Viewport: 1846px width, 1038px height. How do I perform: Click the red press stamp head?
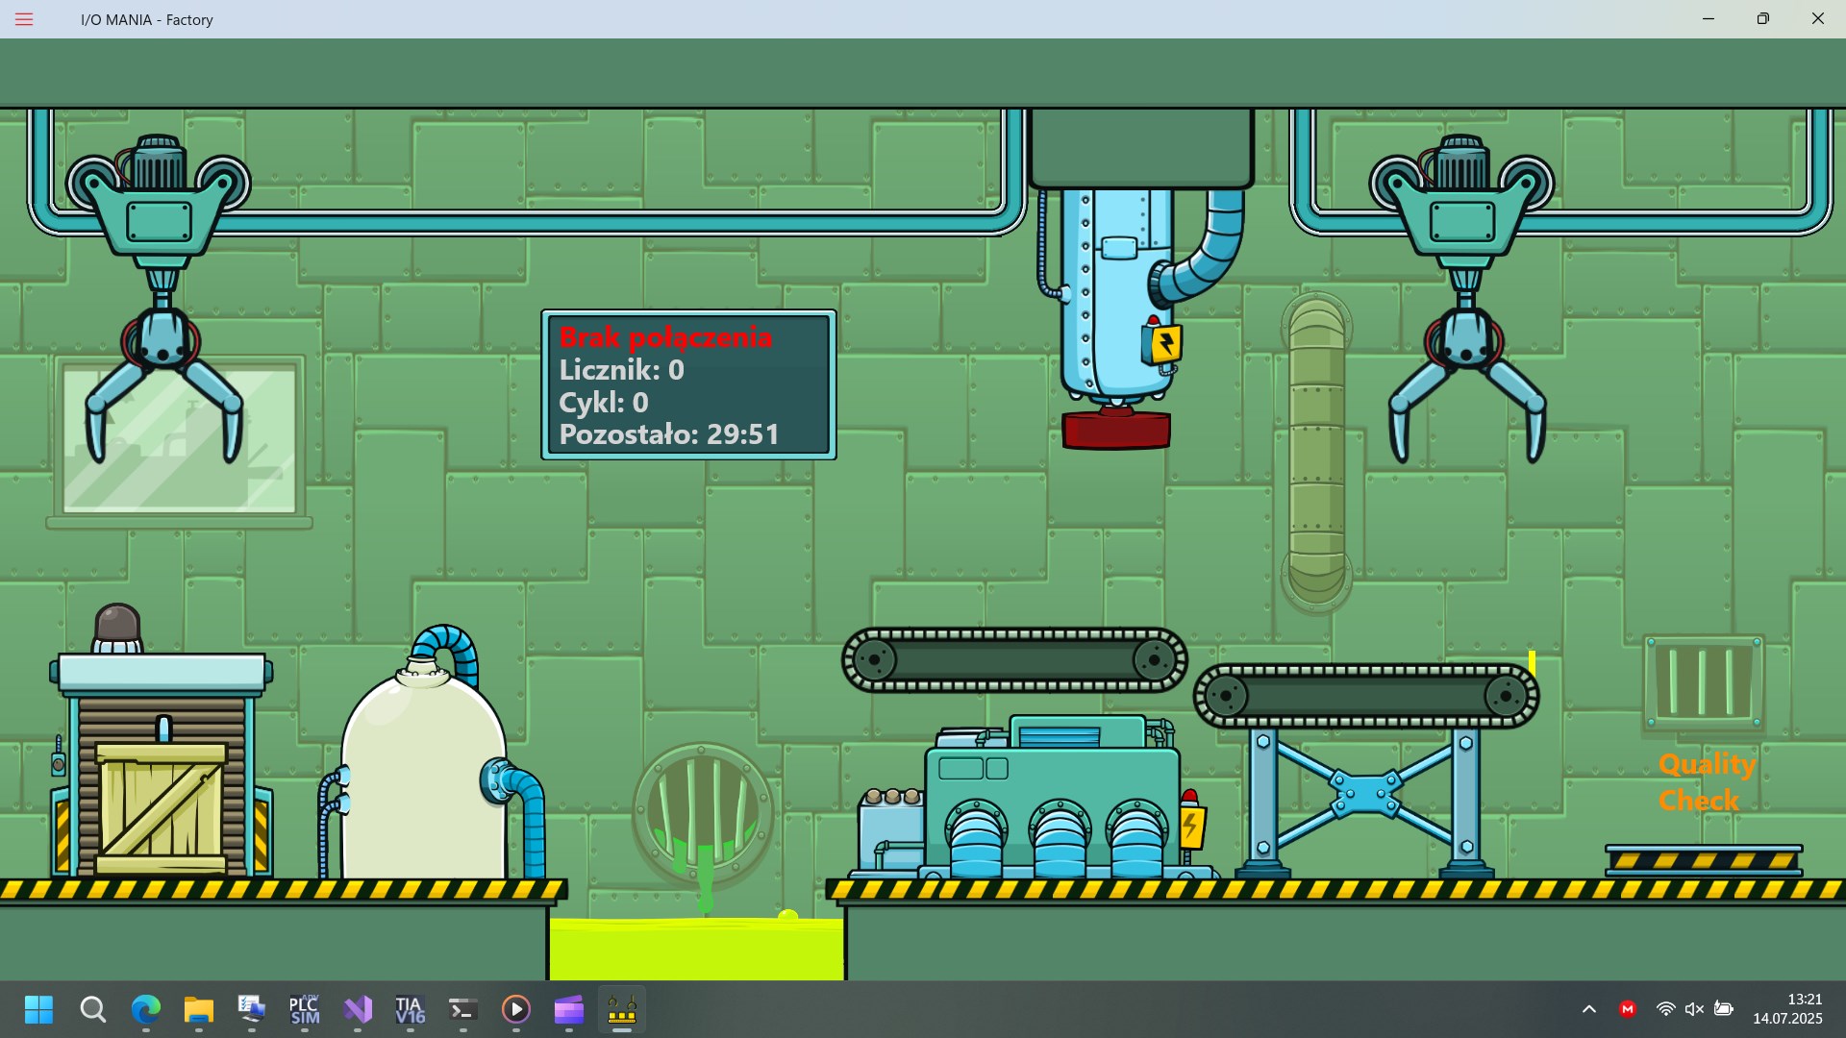click(x=1116, y=430)
